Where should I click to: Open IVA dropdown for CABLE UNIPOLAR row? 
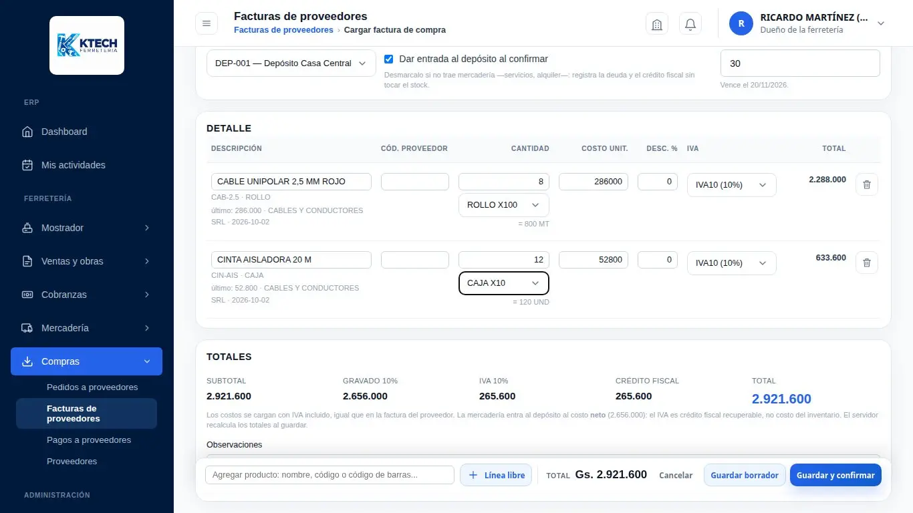point(732,185)
